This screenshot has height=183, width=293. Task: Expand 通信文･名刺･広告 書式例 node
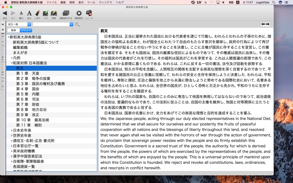[x=12, y=141]
